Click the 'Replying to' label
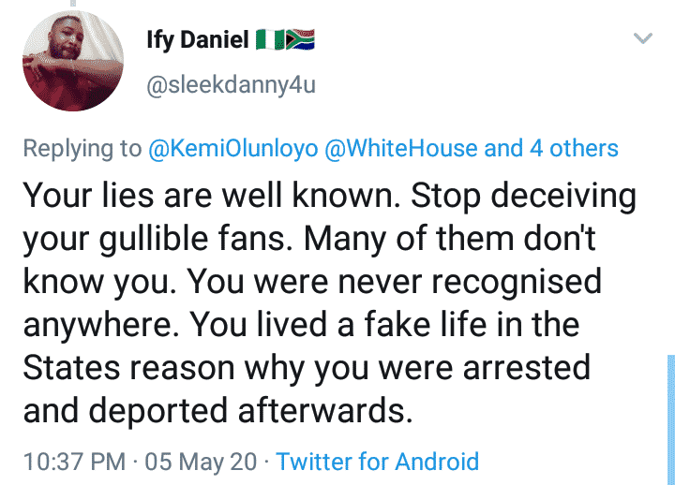 (82, 149)
